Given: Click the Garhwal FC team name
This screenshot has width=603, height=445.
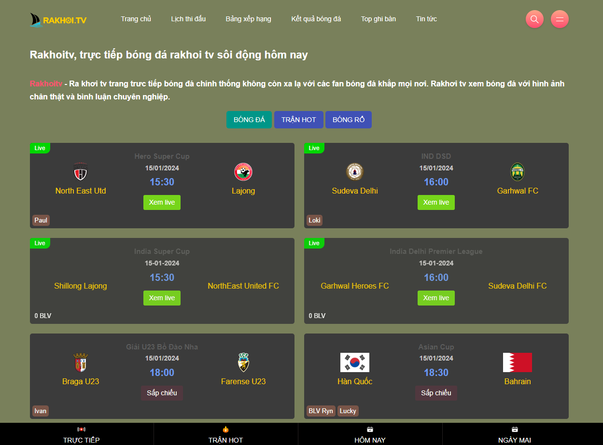Looking at the screenshot, I should [518, 191].
